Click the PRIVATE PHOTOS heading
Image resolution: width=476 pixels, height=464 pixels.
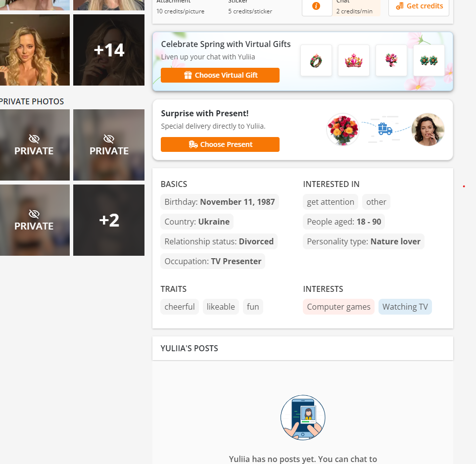pyautogui.click(x=32, y=101)
